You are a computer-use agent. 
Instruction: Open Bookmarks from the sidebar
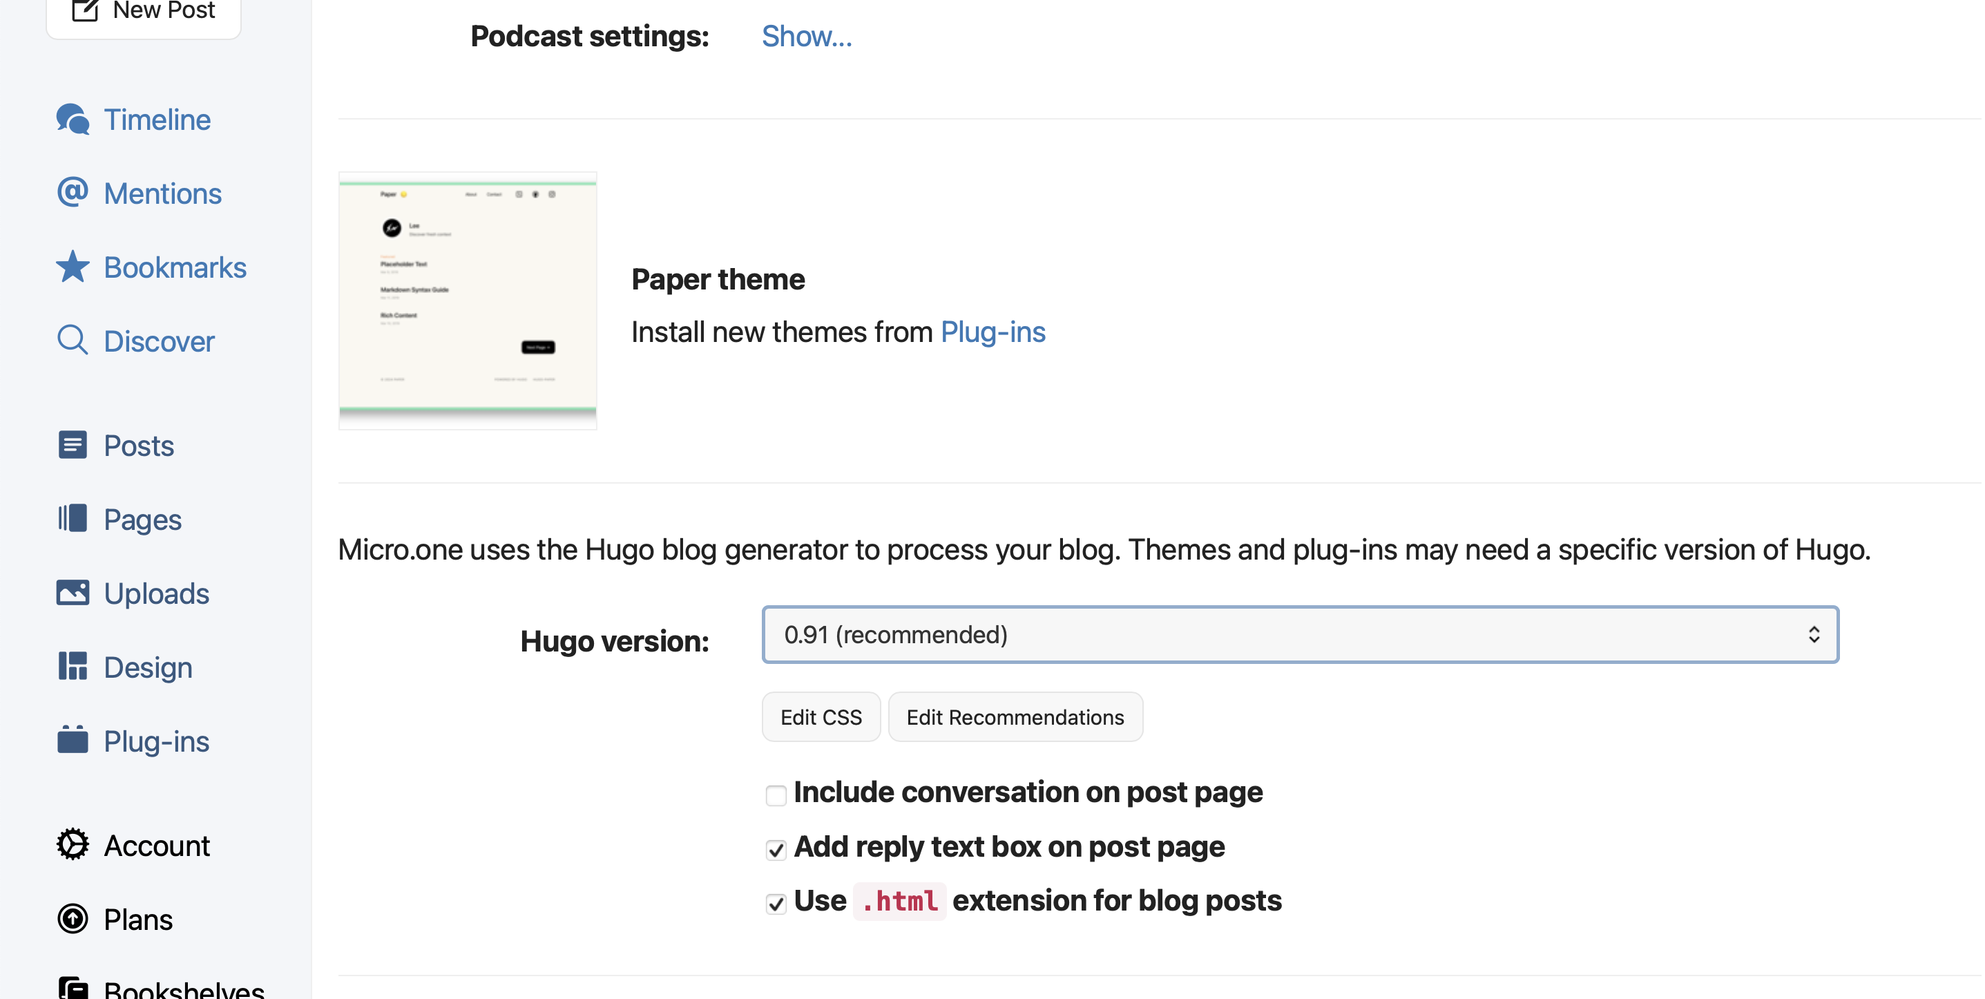coord(175,267)
